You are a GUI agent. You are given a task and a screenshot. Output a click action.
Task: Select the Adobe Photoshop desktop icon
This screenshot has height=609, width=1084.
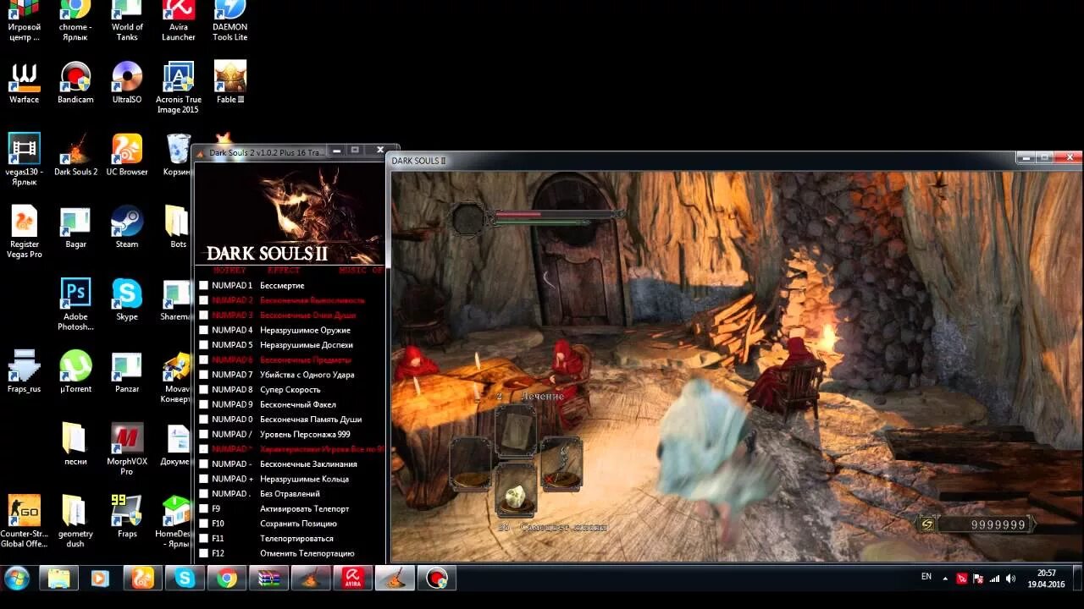tap(75, 304)
